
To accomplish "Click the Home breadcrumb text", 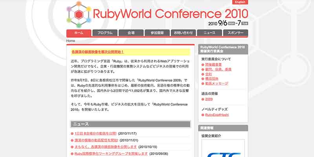I will 71,41.
